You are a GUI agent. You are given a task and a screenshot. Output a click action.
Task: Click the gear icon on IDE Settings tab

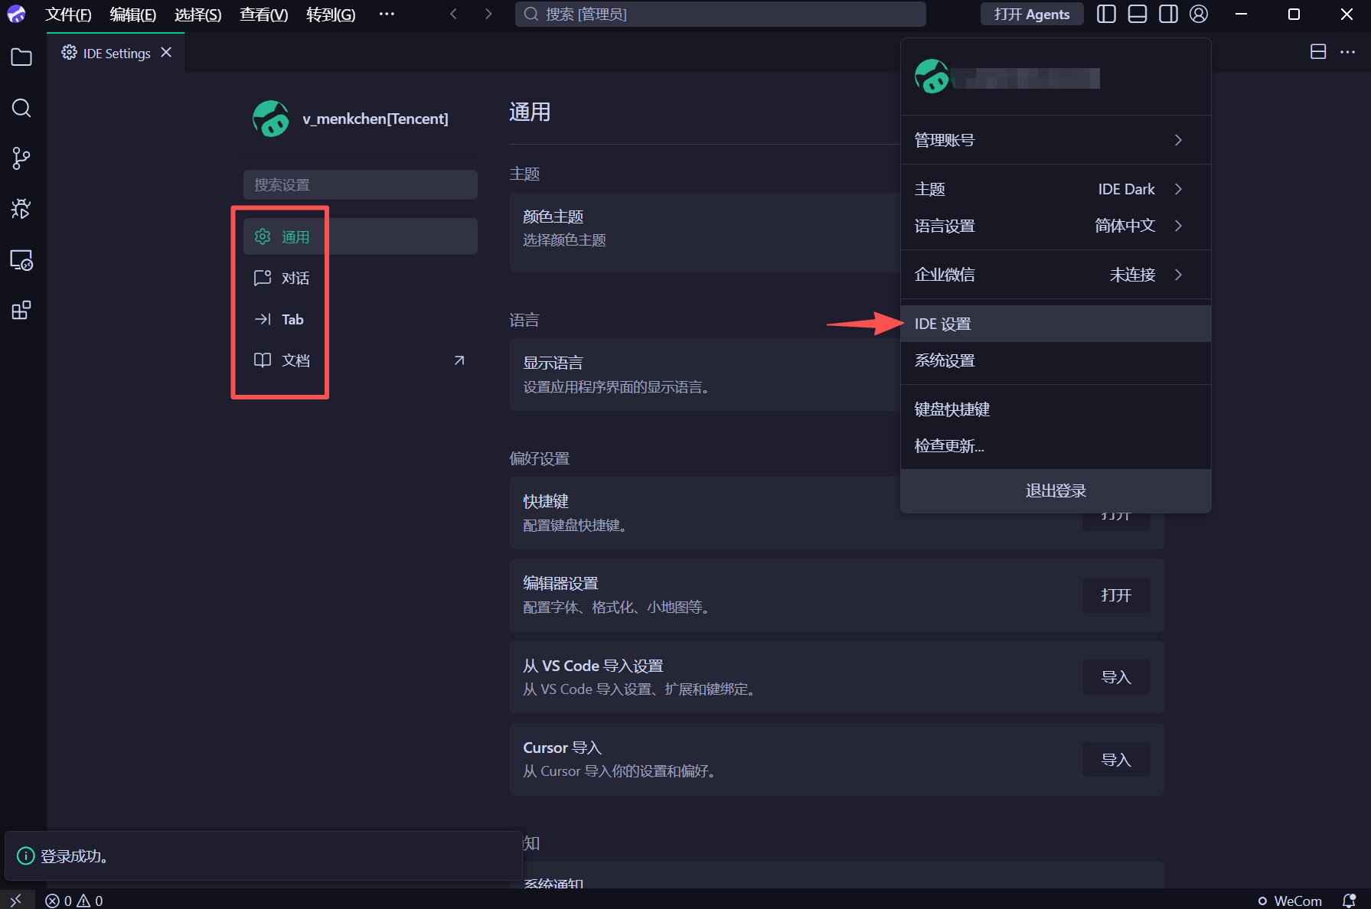(69, 52)
